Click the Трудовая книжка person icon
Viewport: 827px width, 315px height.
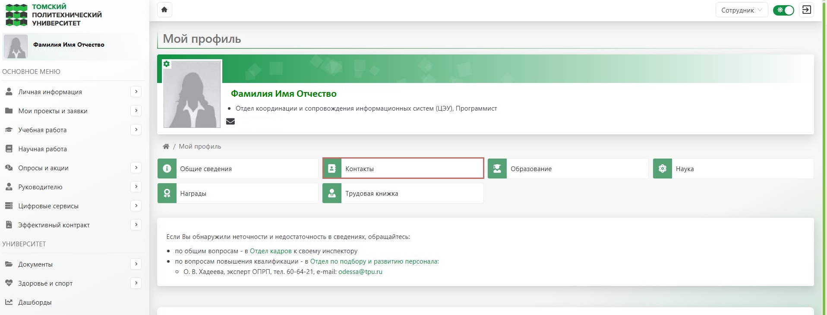click(332, 193)
